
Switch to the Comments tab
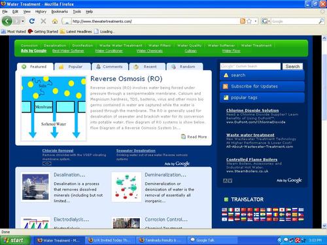110,67
